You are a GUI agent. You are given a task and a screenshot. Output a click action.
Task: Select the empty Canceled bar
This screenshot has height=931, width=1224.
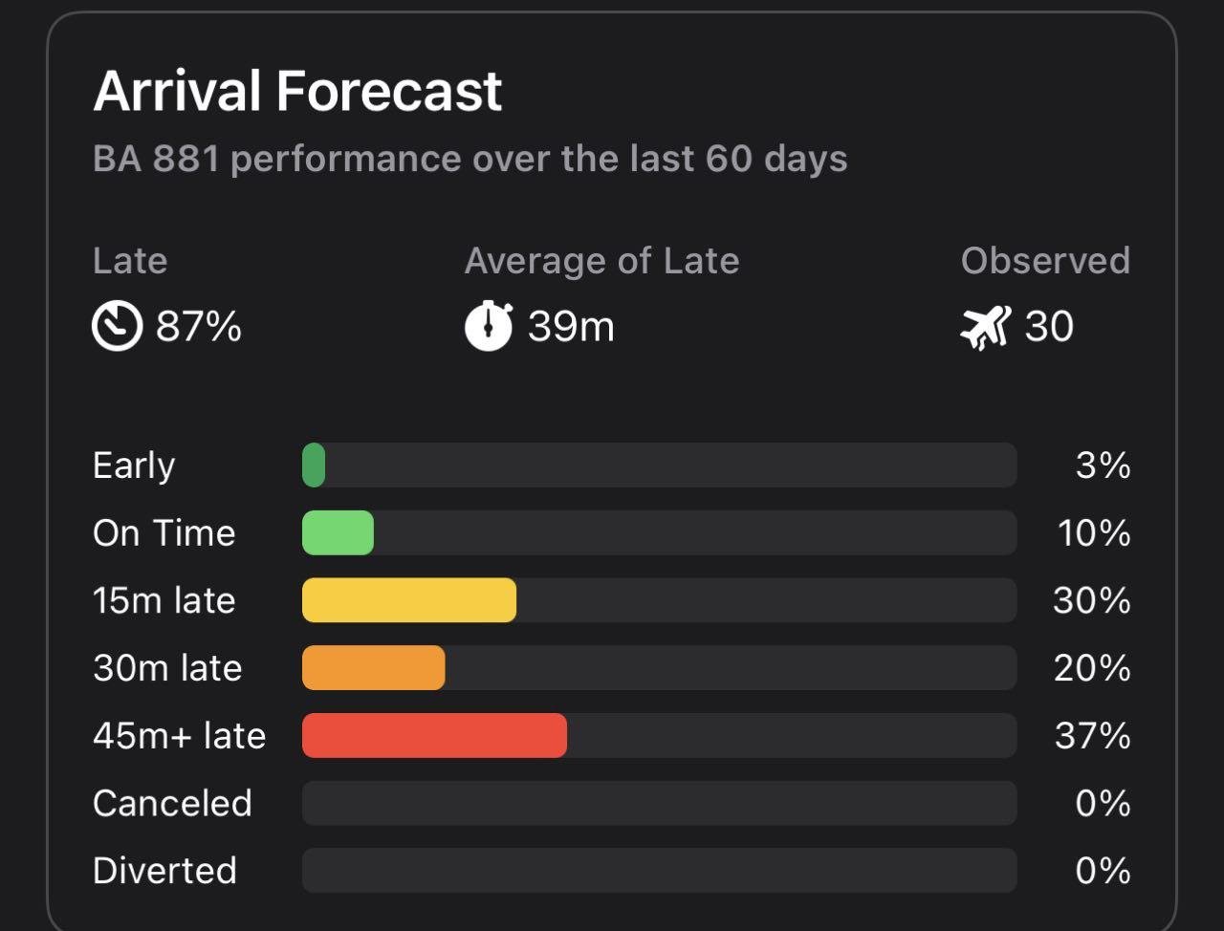[659, 803]
